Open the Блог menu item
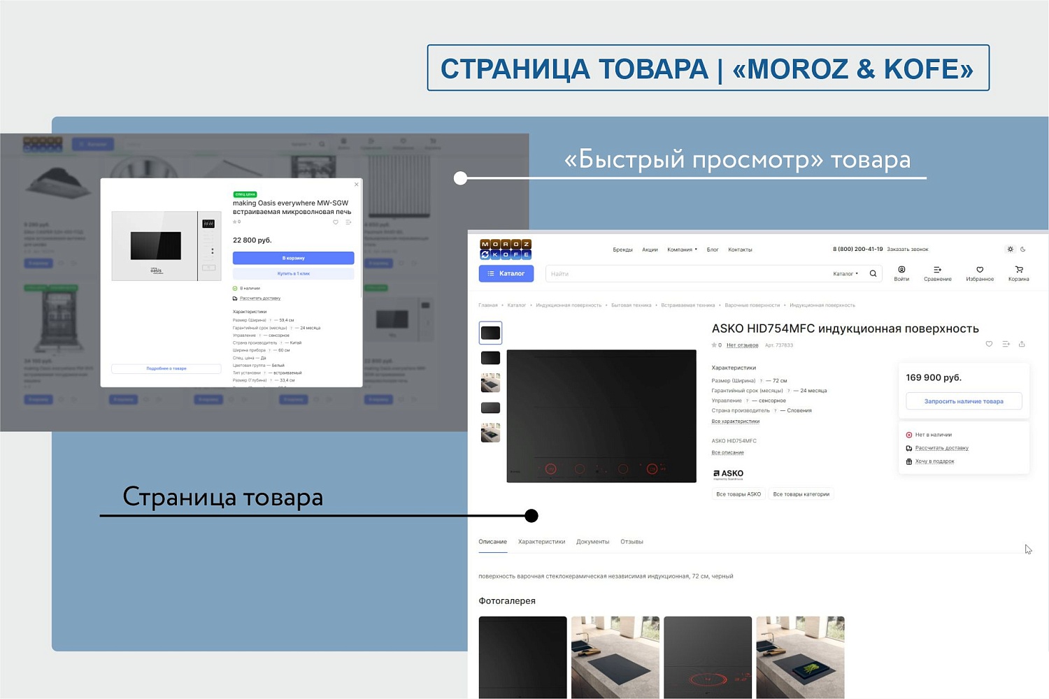 coord(713,250)
